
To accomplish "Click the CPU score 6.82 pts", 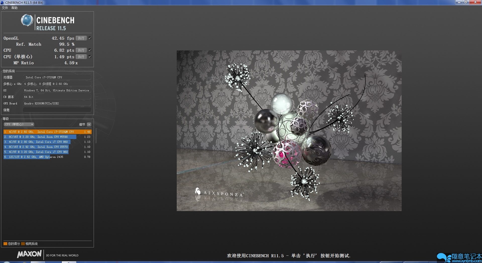I will (64, 50).
